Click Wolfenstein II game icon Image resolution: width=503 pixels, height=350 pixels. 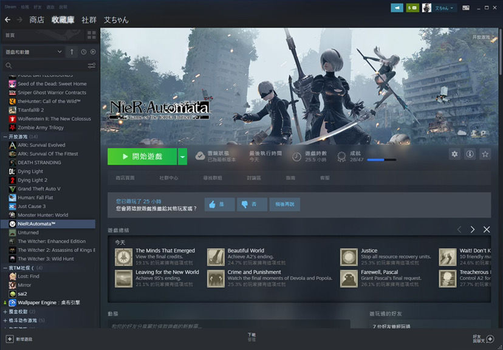(12, 118)
